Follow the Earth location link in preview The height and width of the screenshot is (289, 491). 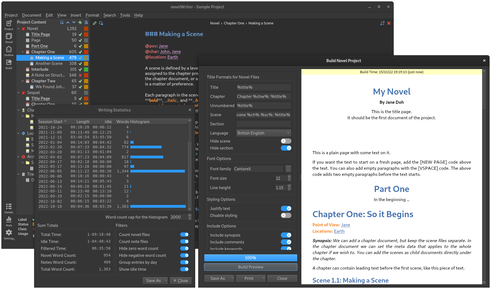point(339,231)
